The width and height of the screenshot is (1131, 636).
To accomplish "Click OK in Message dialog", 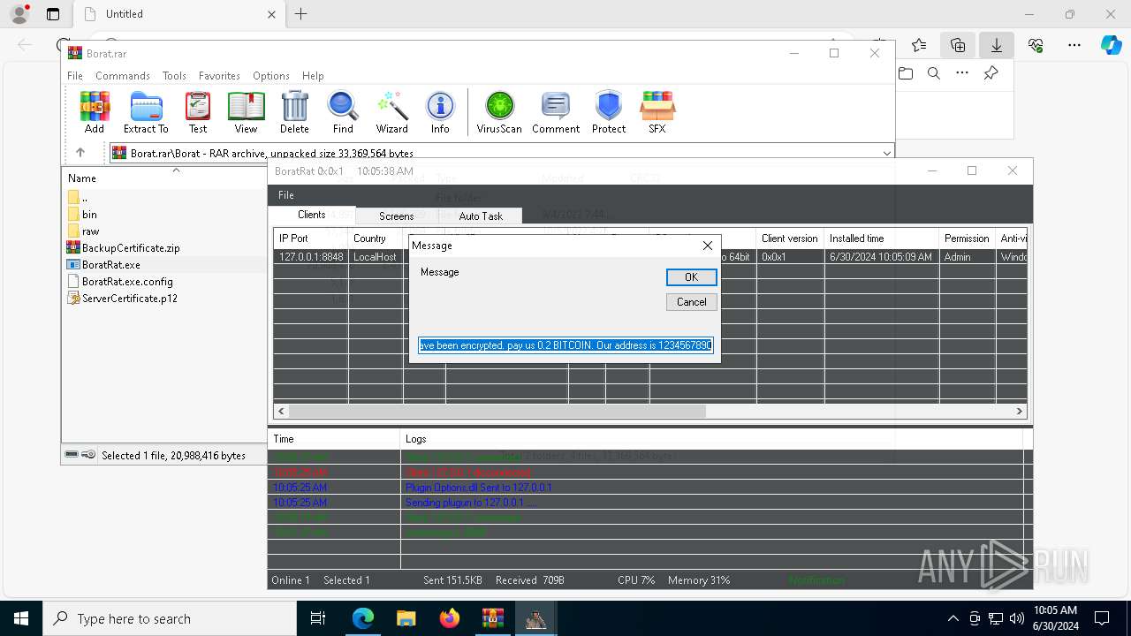I will pyautogui.click(x=691, y=276).
